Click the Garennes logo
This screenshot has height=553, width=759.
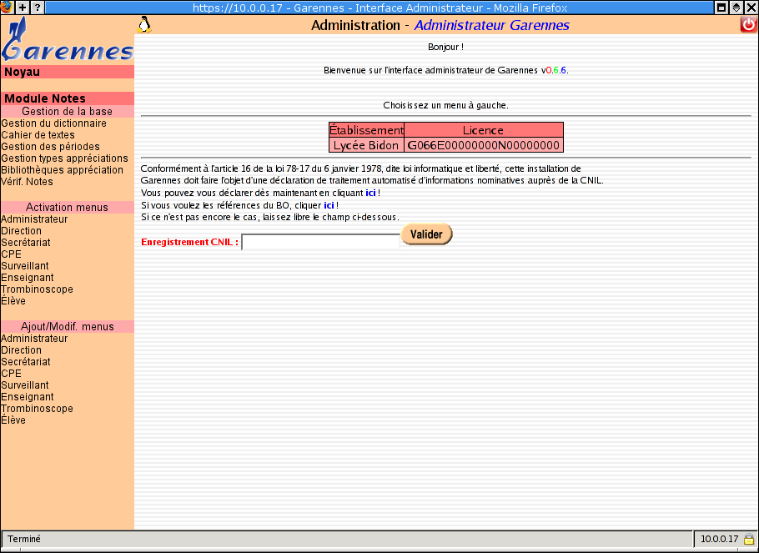point(67,42)
